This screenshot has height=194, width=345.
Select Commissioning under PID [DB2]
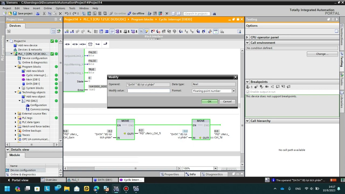40,109
